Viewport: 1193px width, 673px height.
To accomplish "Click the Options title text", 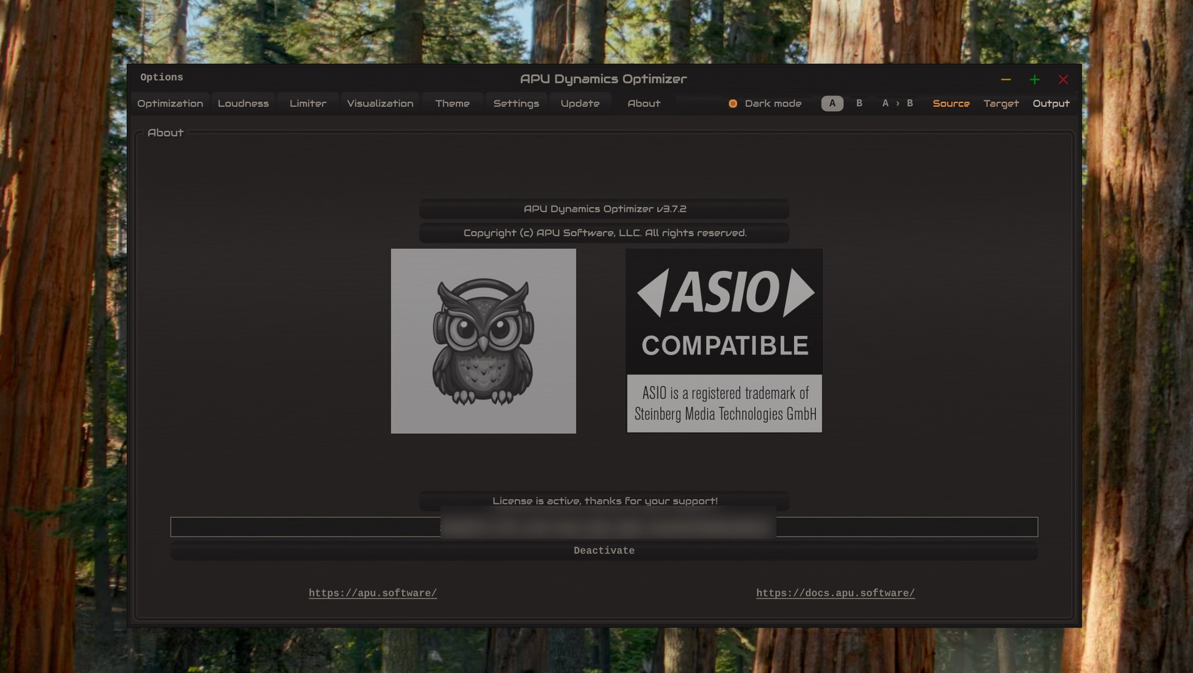I will [x=162, y=77].
